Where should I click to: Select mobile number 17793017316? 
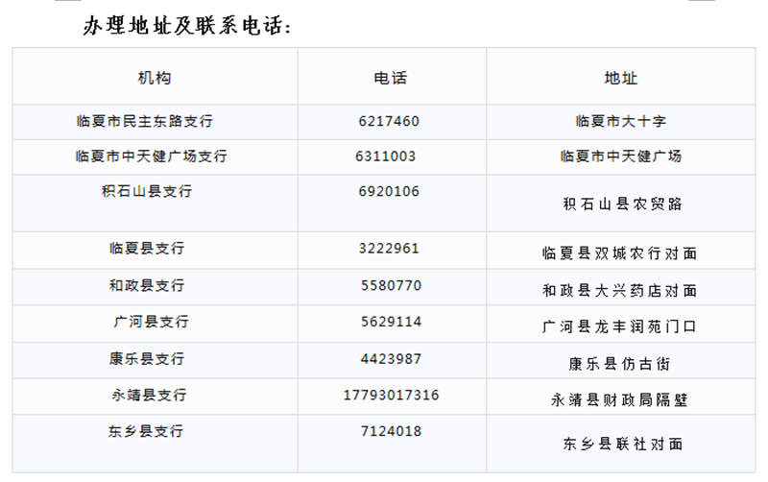(392, 395)
